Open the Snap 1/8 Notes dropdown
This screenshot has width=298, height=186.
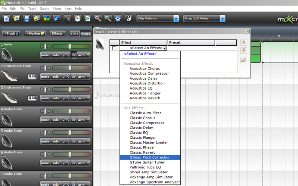pos(223,19)
